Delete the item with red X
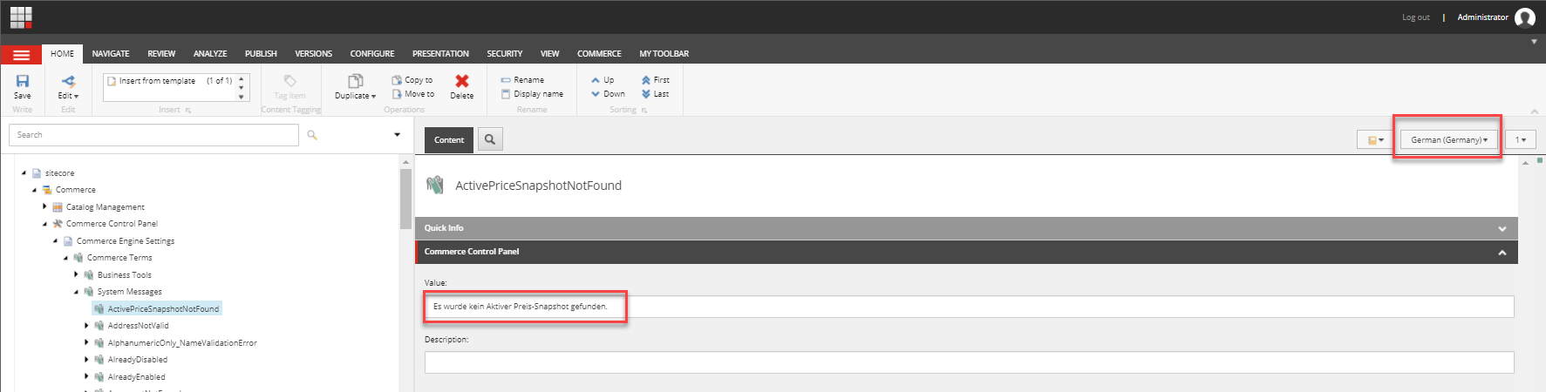The height and width of the screenshot is (392, 1546). pos(462,86)
